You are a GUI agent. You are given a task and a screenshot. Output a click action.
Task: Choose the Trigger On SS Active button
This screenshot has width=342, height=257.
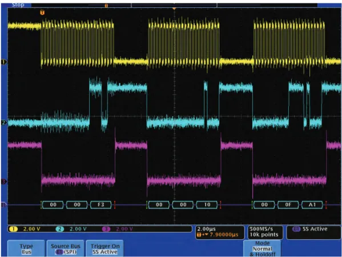pos(105,248)
